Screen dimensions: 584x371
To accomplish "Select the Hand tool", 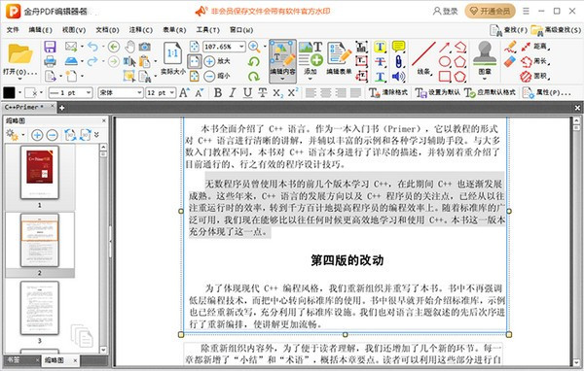I will click(129, 47).
